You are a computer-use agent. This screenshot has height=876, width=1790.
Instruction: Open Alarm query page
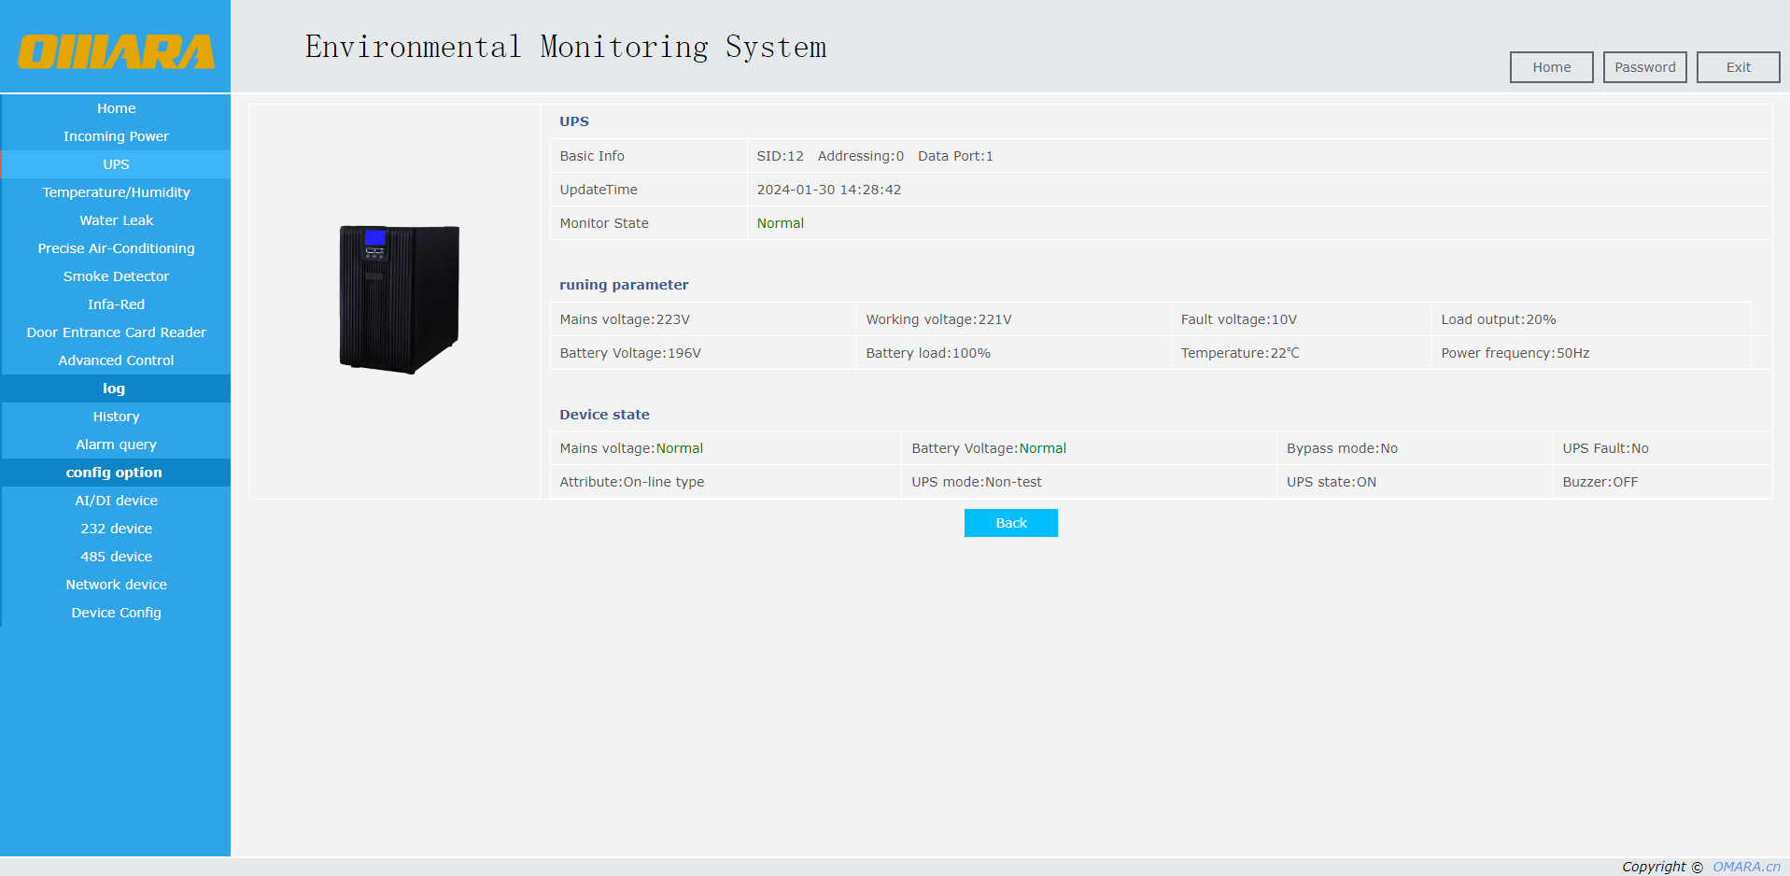tap(116, 445)
